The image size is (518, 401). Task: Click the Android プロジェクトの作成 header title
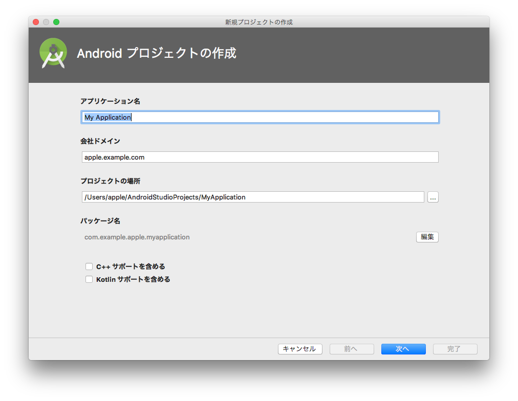157,53
